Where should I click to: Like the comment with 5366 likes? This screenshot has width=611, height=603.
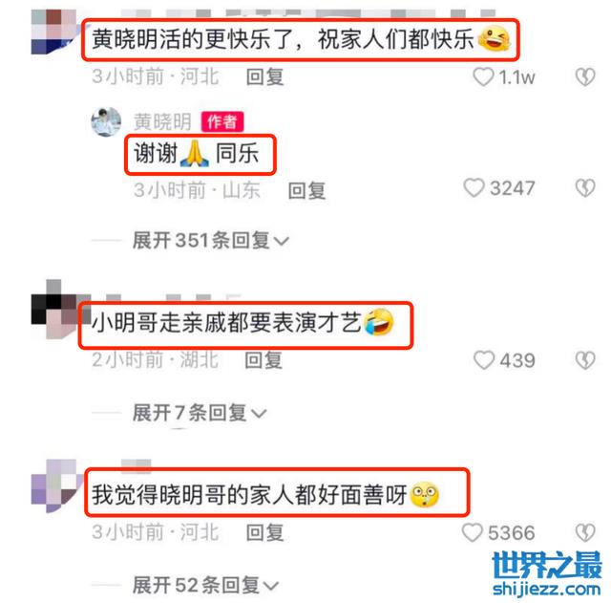[473, 532]
